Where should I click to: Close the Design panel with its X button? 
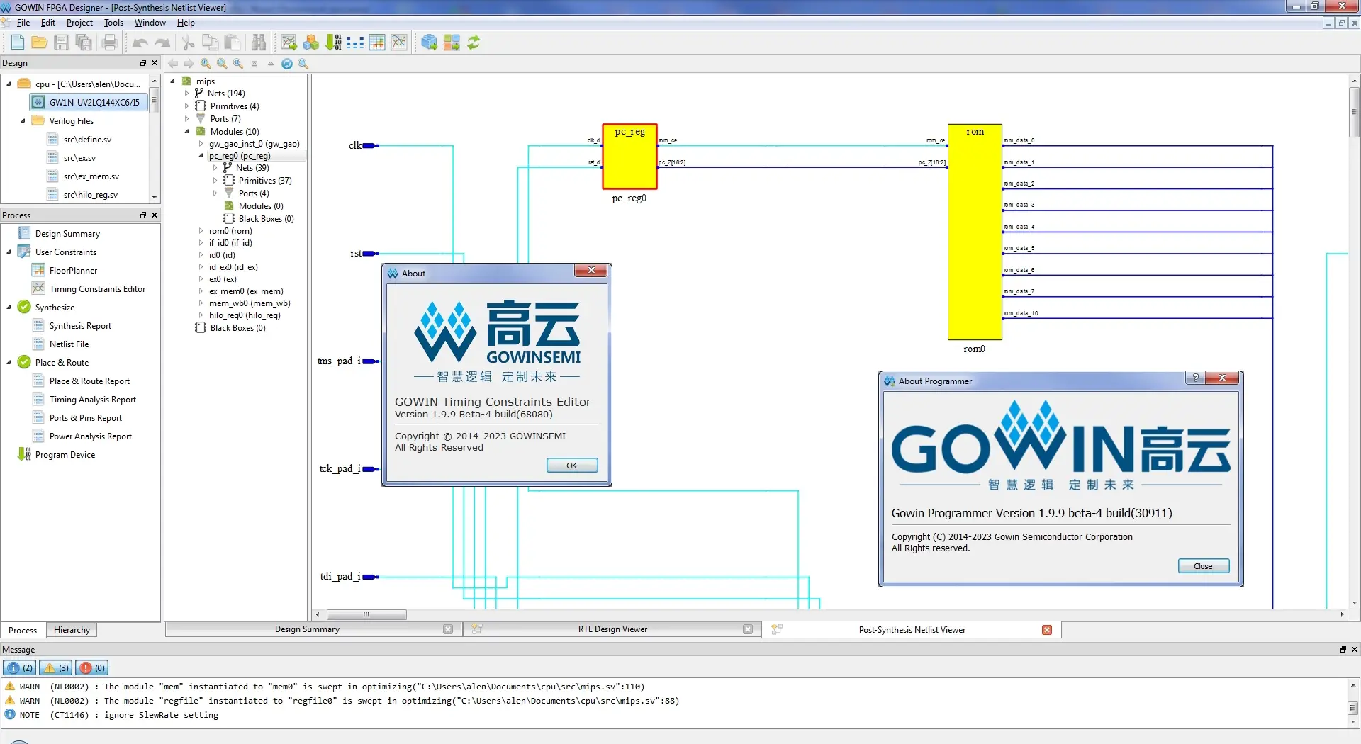pos(155,63)
